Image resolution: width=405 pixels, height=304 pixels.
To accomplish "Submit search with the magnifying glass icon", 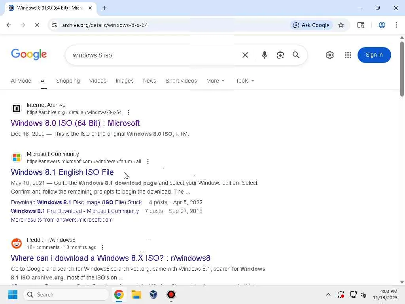I will pyautogui.click(x=296, y=55).
